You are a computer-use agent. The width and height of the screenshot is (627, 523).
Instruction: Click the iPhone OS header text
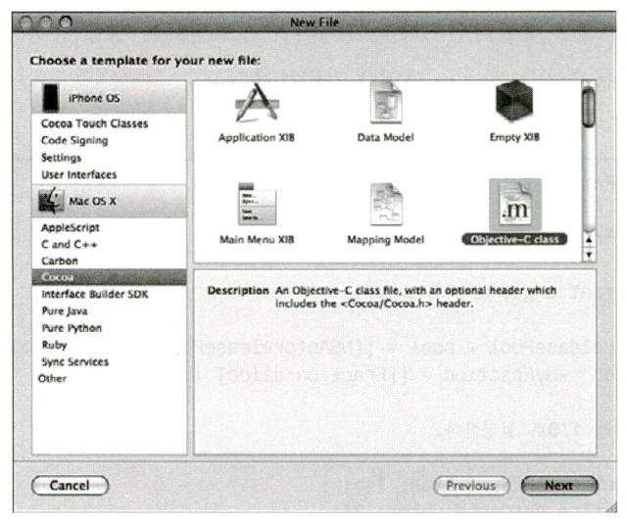pyautogui.click(x=94, y=98)
